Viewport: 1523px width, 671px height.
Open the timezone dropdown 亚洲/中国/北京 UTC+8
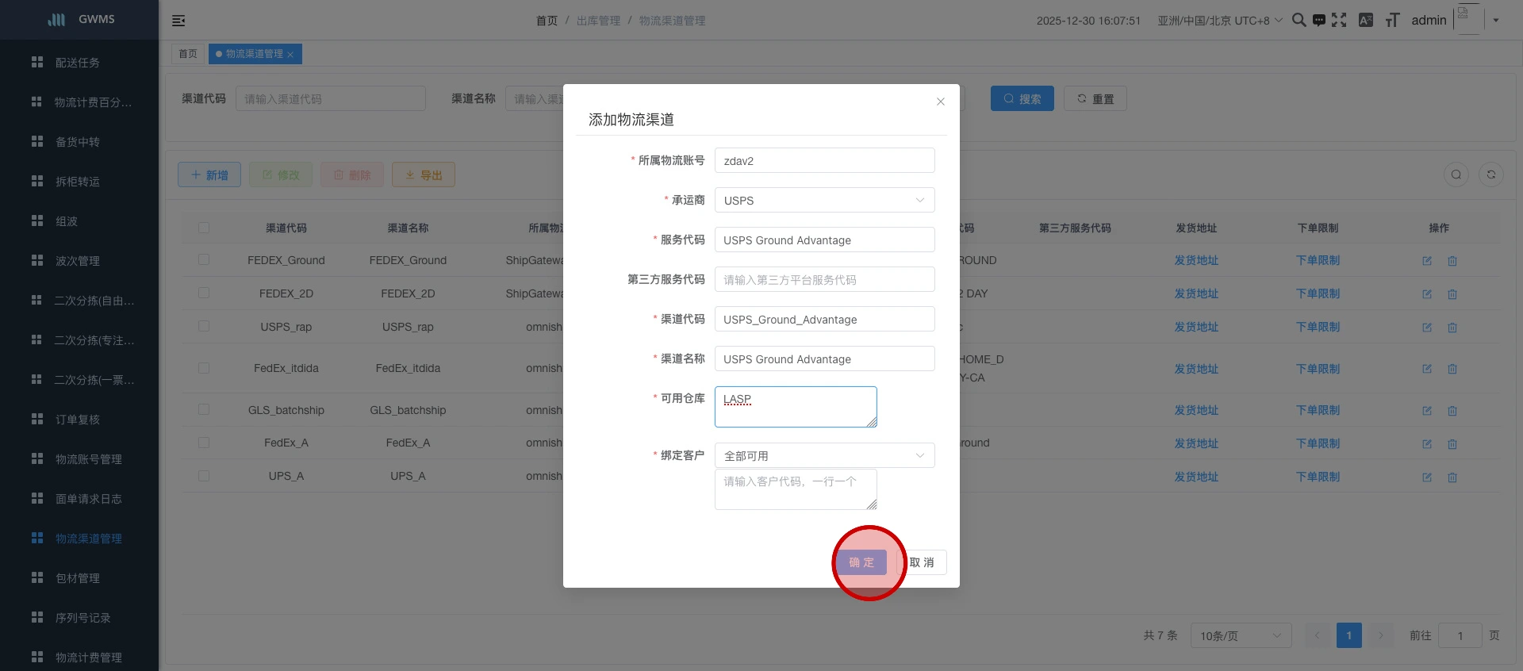click(1219, 21)
